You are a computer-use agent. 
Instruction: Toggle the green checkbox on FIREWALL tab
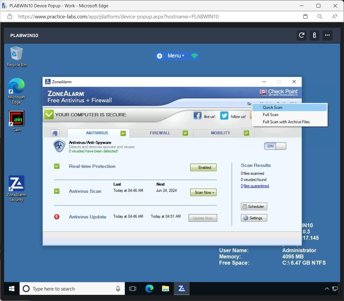tap(185, 133)
